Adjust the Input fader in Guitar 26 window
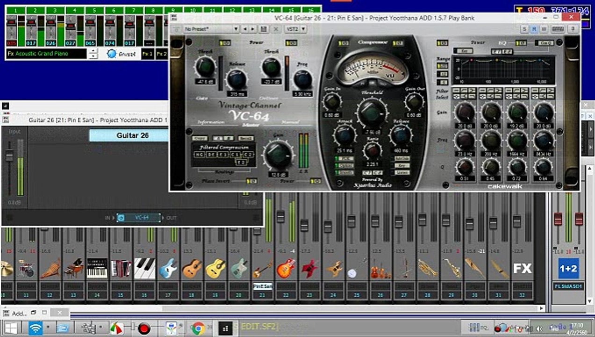This screenshot has height=337, width=595. 9,156
